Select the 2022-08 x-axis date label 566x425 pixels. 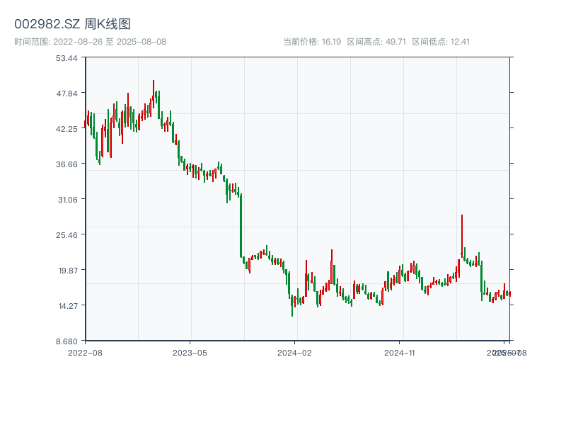85,352
